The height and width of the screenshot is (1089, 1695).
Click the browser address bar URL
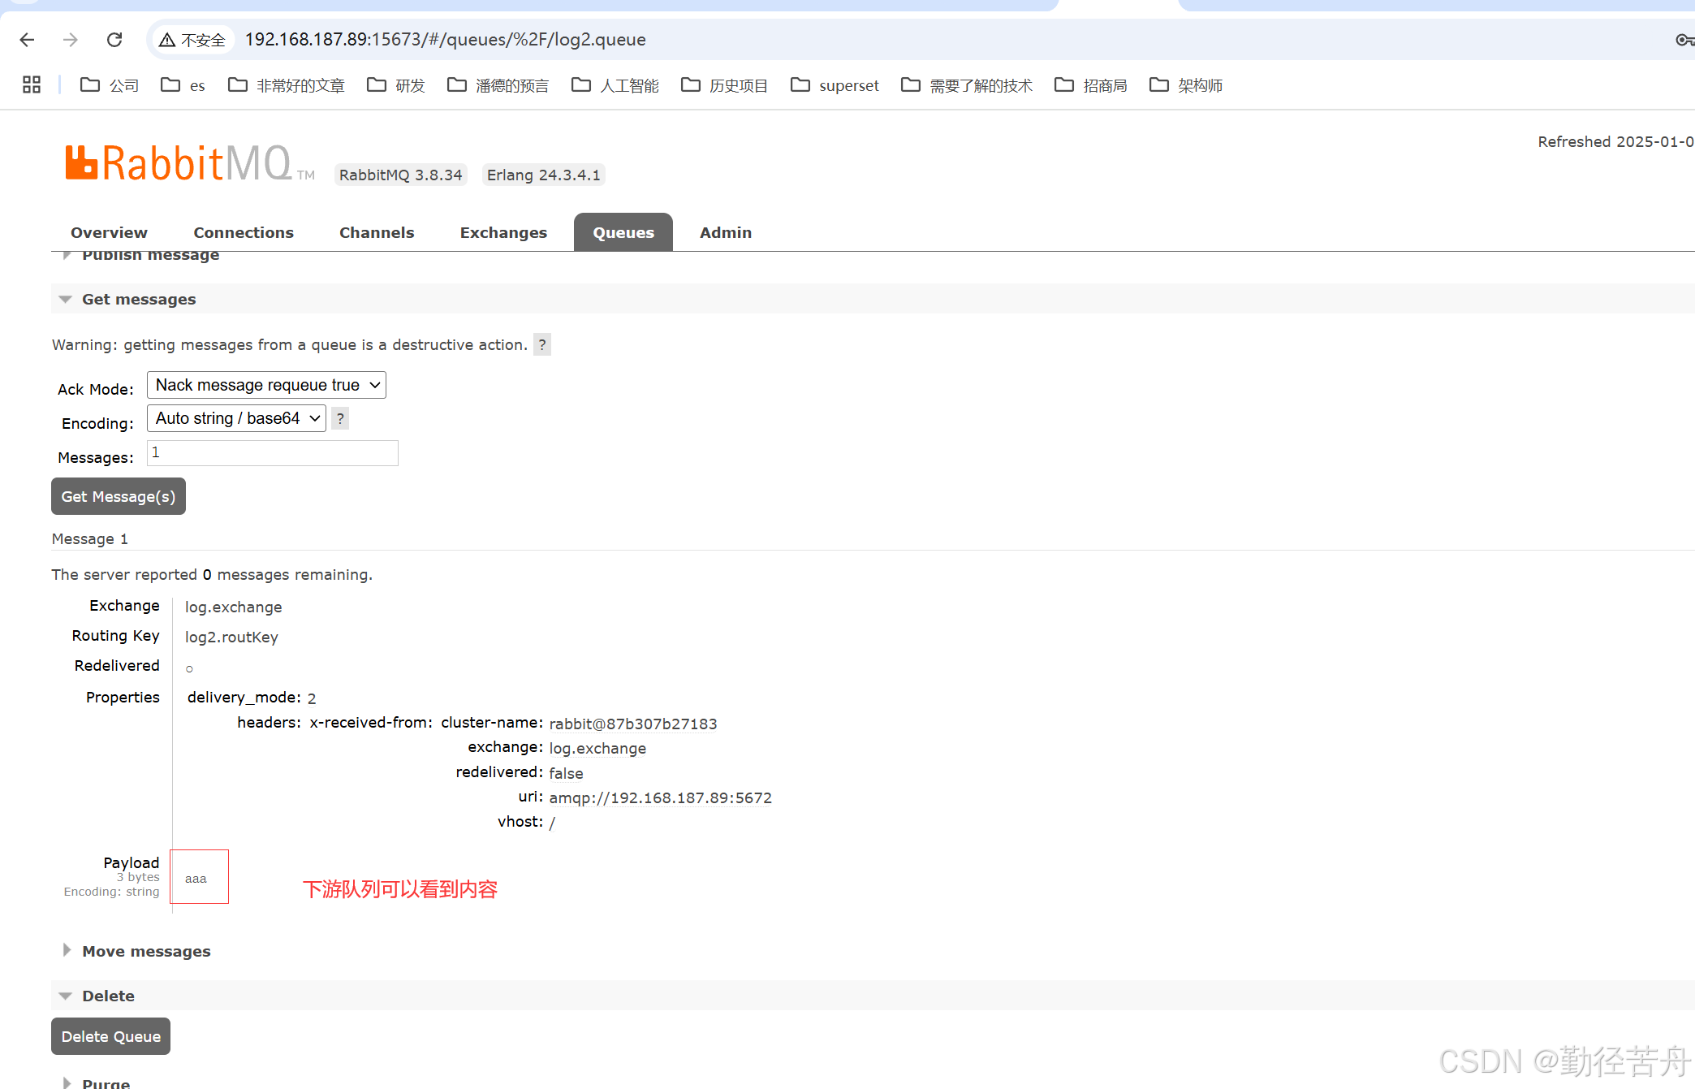pyautogui.click(x=445, y=39)
